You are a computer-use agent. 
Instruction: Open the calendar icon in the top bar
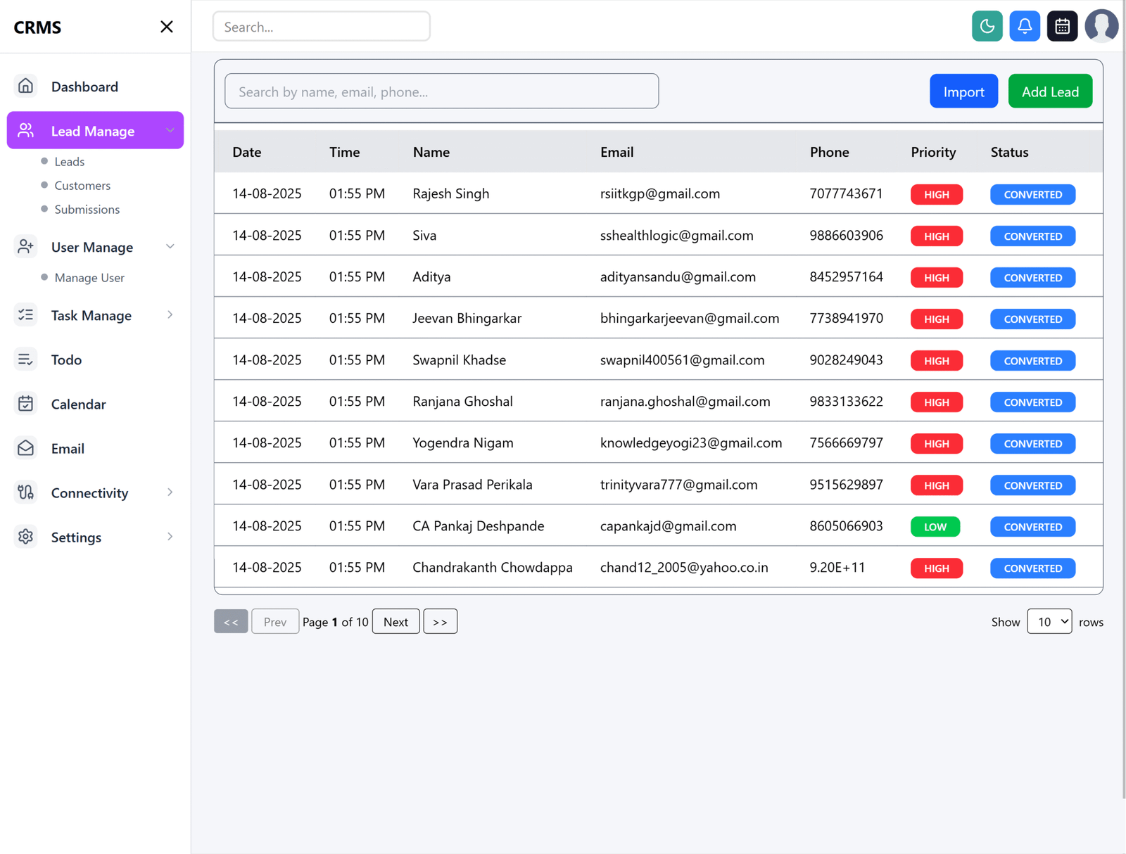click(1062, 25)
